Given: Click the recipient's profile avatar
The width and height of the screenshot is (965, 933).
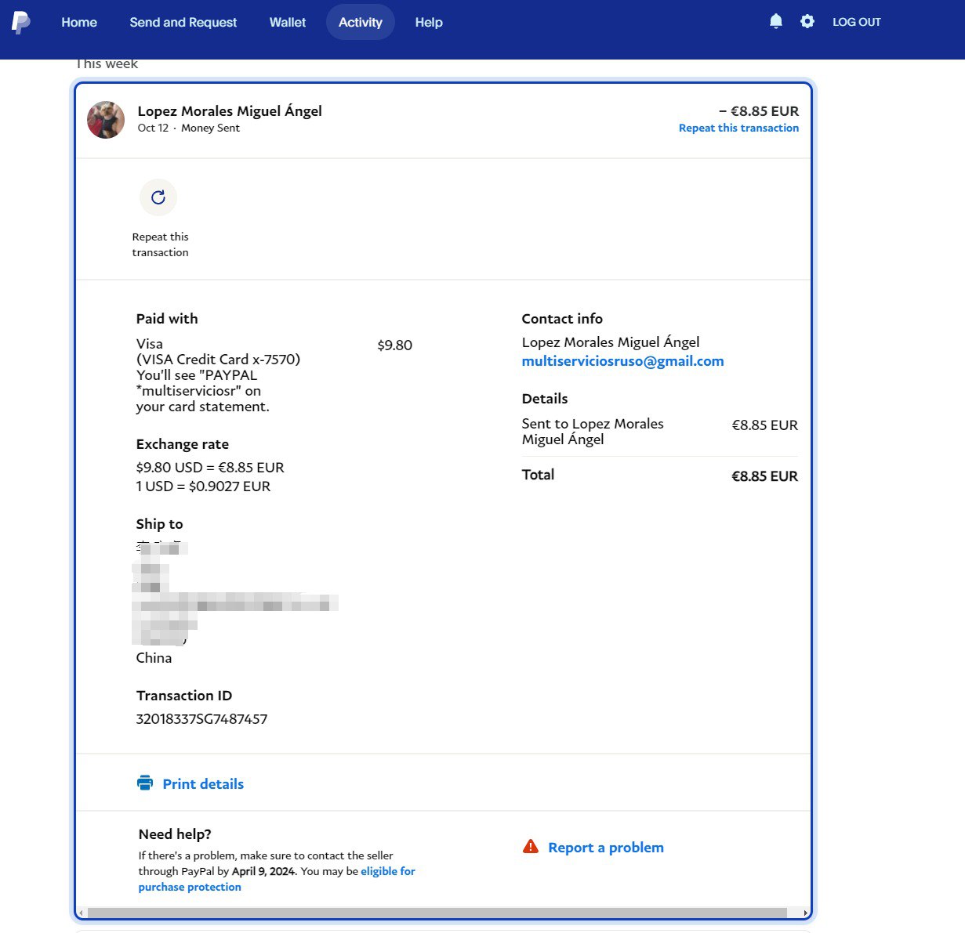Looking at the screenshot, I should [x=106, y=120].
